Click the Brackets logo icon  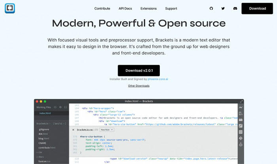(10, 8)
